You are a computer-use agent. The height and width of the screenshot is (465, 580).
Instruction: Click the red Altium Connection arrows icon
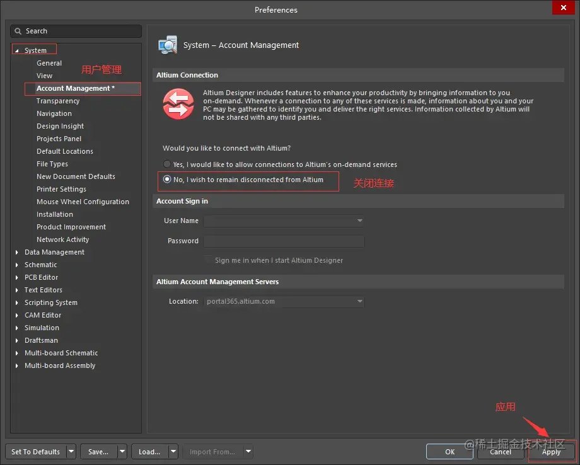click(x=178, y=104)
